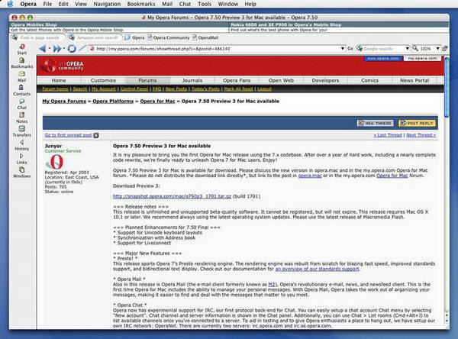Screen dimensions: 458x339
Task: Click the Post Reply button
Action: (x=417, y=123)
